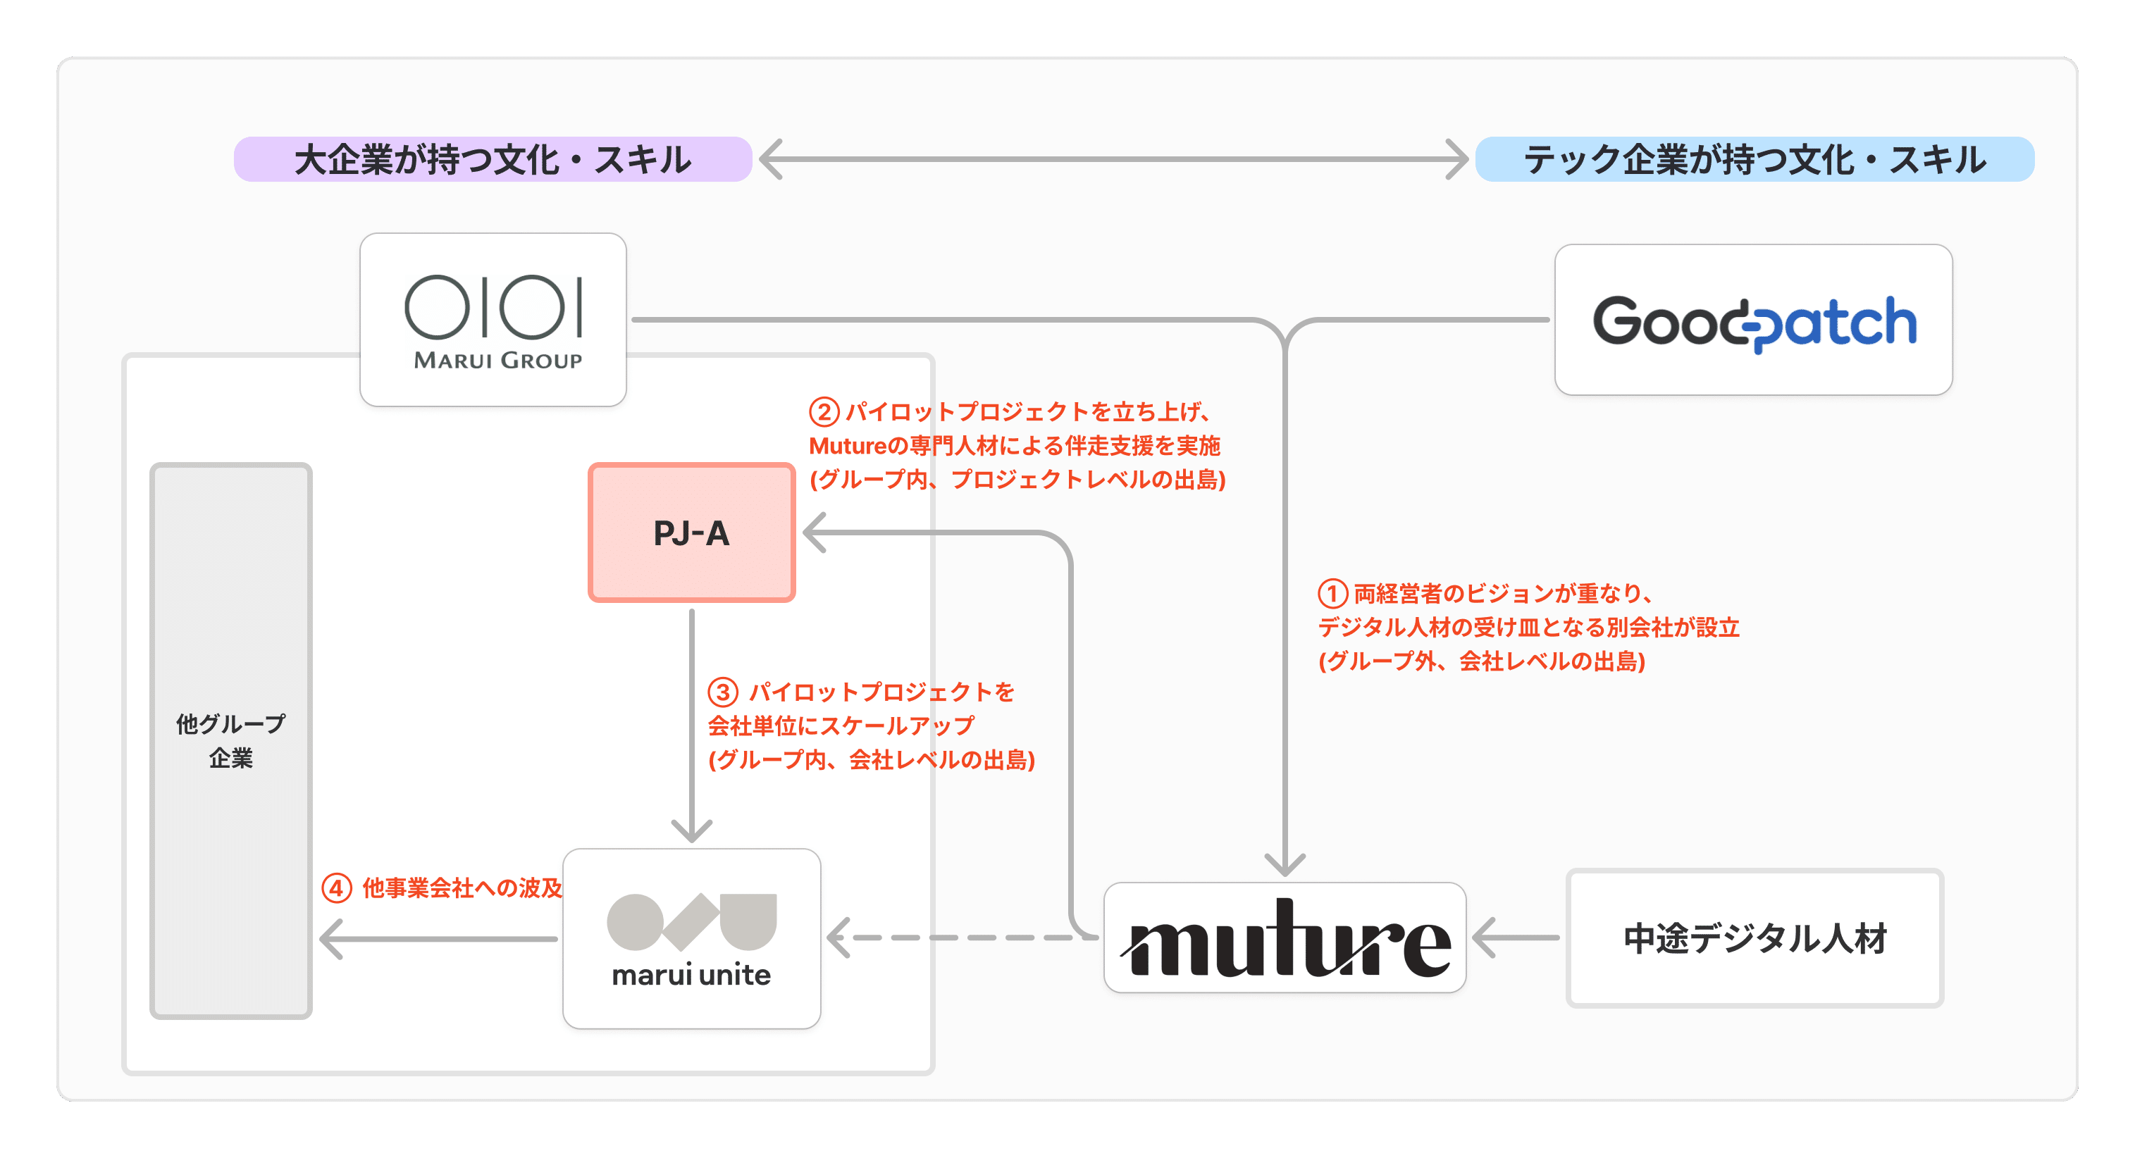Image resolution: width=2135 pixels, height=1158 pixels.
Task: Click the text Mutureの専門人材による伴走支援を実施
Action: point(1015,446)
